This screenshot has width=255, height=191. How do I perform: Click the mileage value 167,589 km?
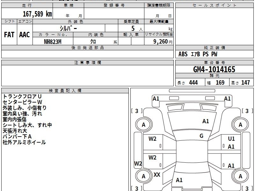(37, 14)
